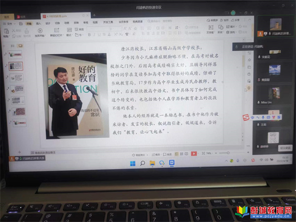Select the Format Painter brush icon
This screenshot has height=222, width=296.
click(27, 31)
